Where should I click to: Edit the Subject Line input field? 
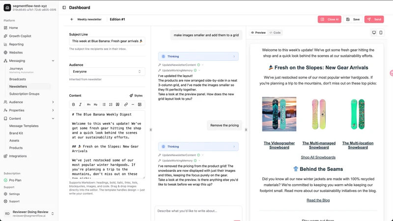pos(107,41)
